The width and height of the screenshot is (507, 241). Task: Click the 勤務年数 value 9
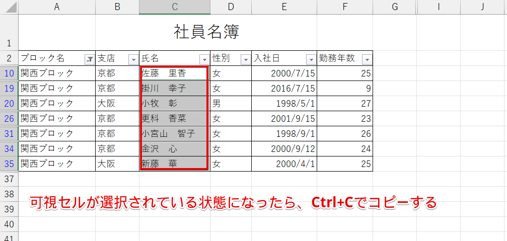coord(345,88)
